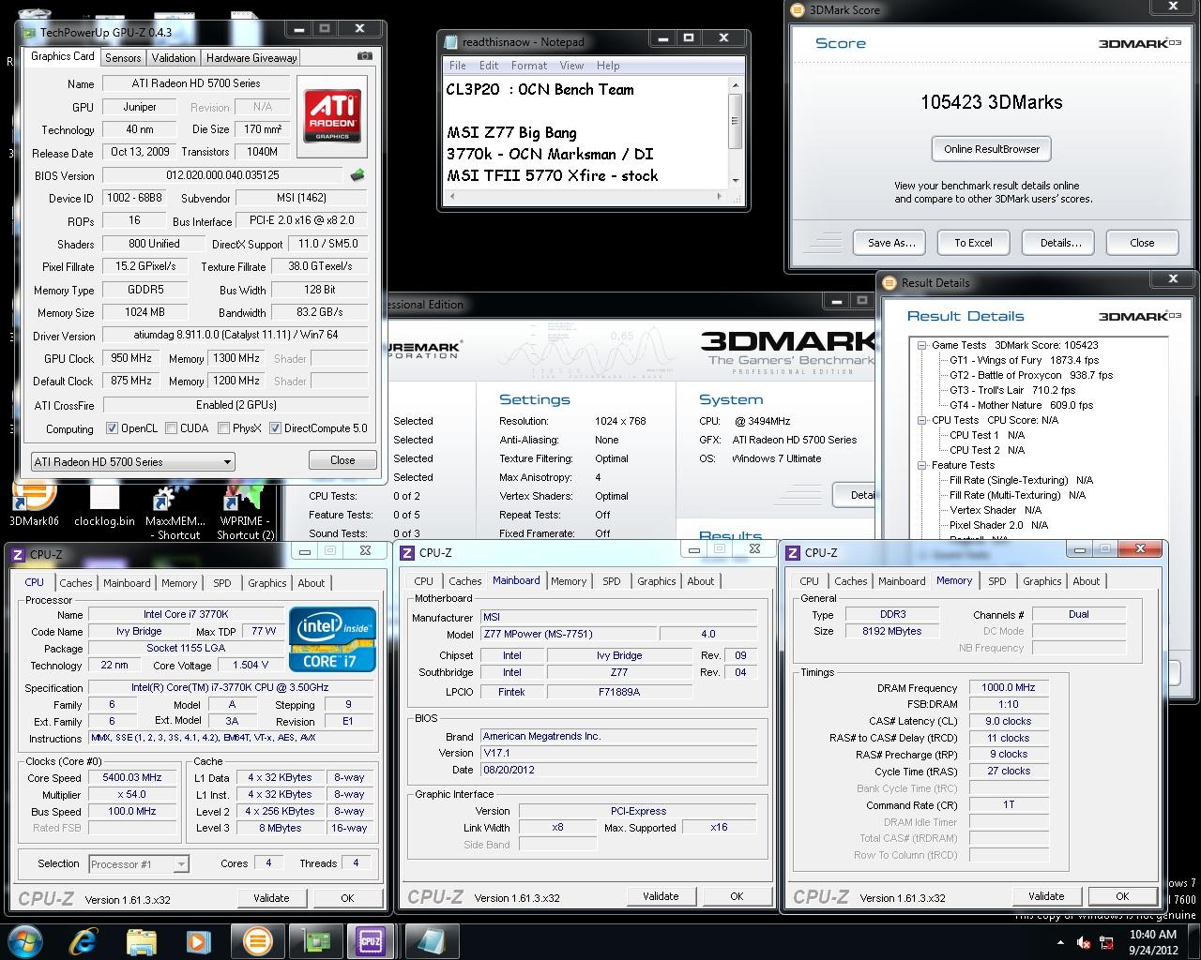This screenshot has width=1201, height=960.
Task: Click Notepad vertical scrollbar thumb
Action: (735, 120)
